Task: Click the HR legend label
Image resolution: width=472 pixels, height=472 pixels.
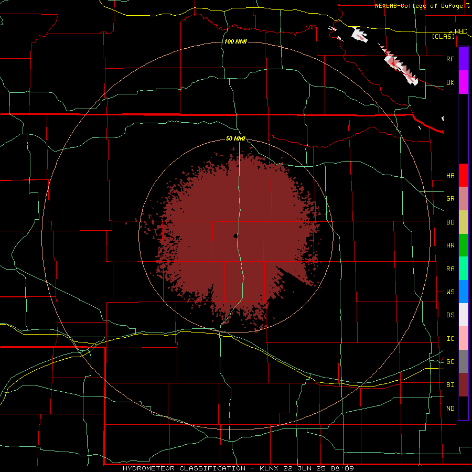Action: tap(450, 245)
